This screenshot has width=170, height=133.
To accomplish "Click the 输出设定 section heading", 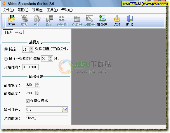I will pyautogui.click(x=36, y=77).
